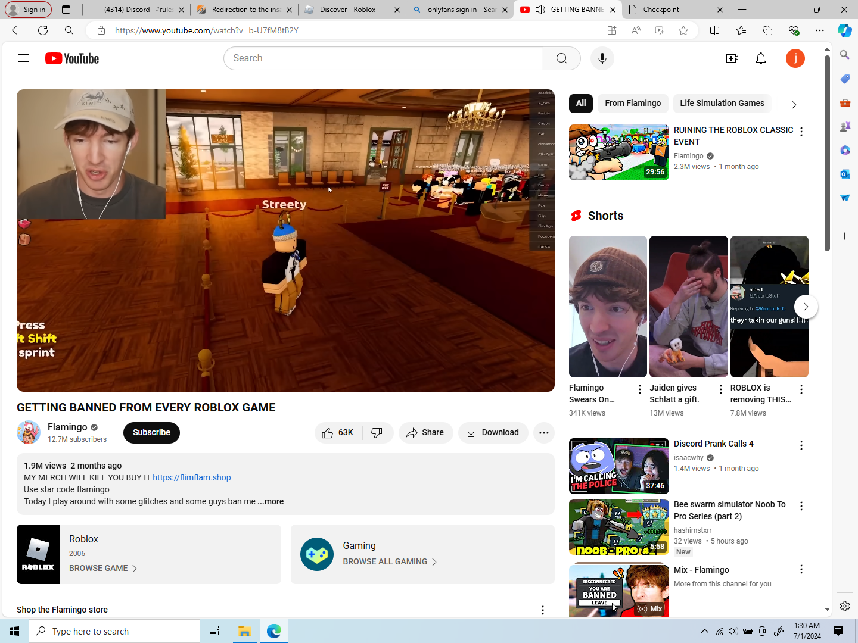Open options for Discord Prank Calls 4
This screenshot has width=858, height=643.
pos(801,445)
